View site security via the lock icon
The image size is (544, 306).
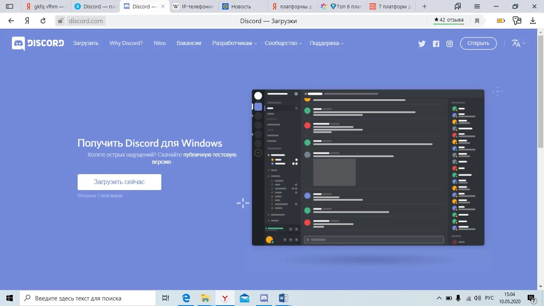(x=60, y=21)
